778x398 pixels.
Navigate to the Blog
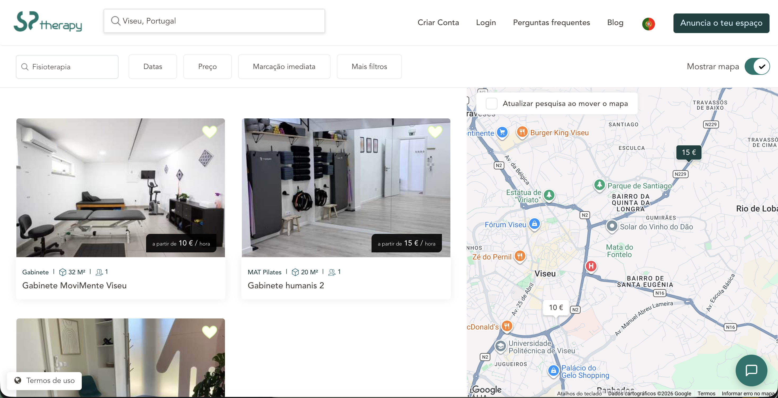point(615,23)
